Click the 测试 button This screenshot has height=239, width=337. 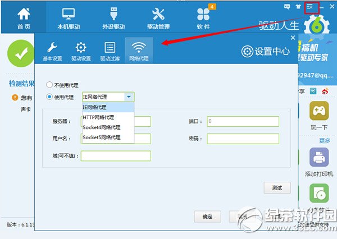(277, 188)
